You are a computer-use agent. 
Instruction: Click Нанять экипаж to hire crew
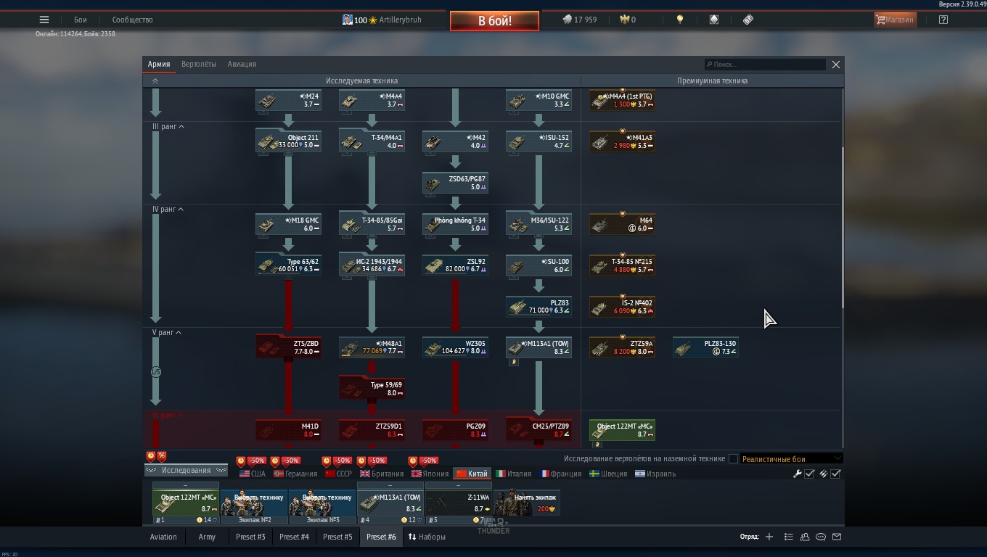527,503
